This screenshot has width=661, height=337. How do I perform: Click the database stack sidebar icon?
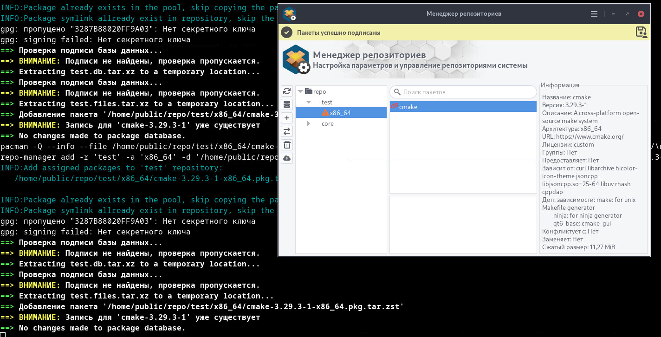[287, 104]
